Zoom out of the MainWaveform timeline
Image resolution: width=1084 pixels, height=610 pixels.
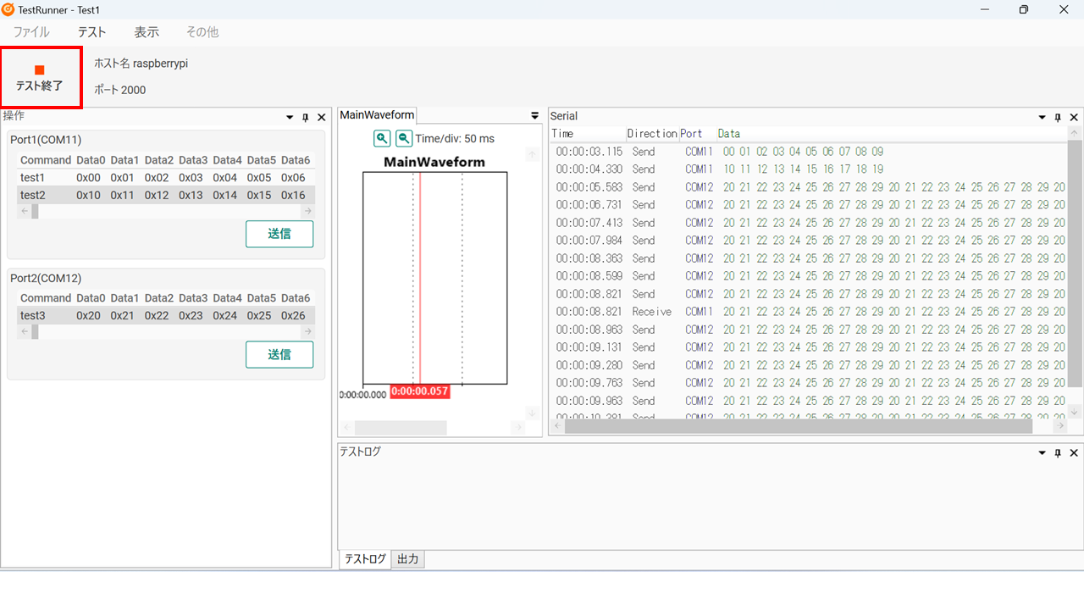404,138
